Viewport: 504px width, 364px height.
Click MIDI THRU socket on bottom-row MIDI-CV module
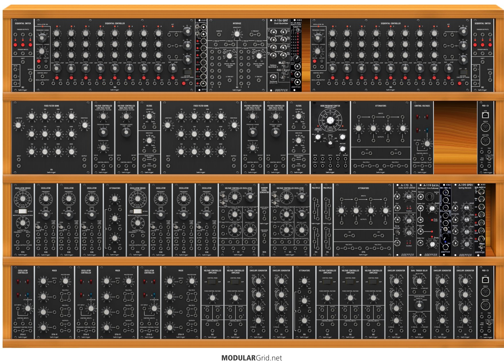pyautogui.click(x=485, y=305)
